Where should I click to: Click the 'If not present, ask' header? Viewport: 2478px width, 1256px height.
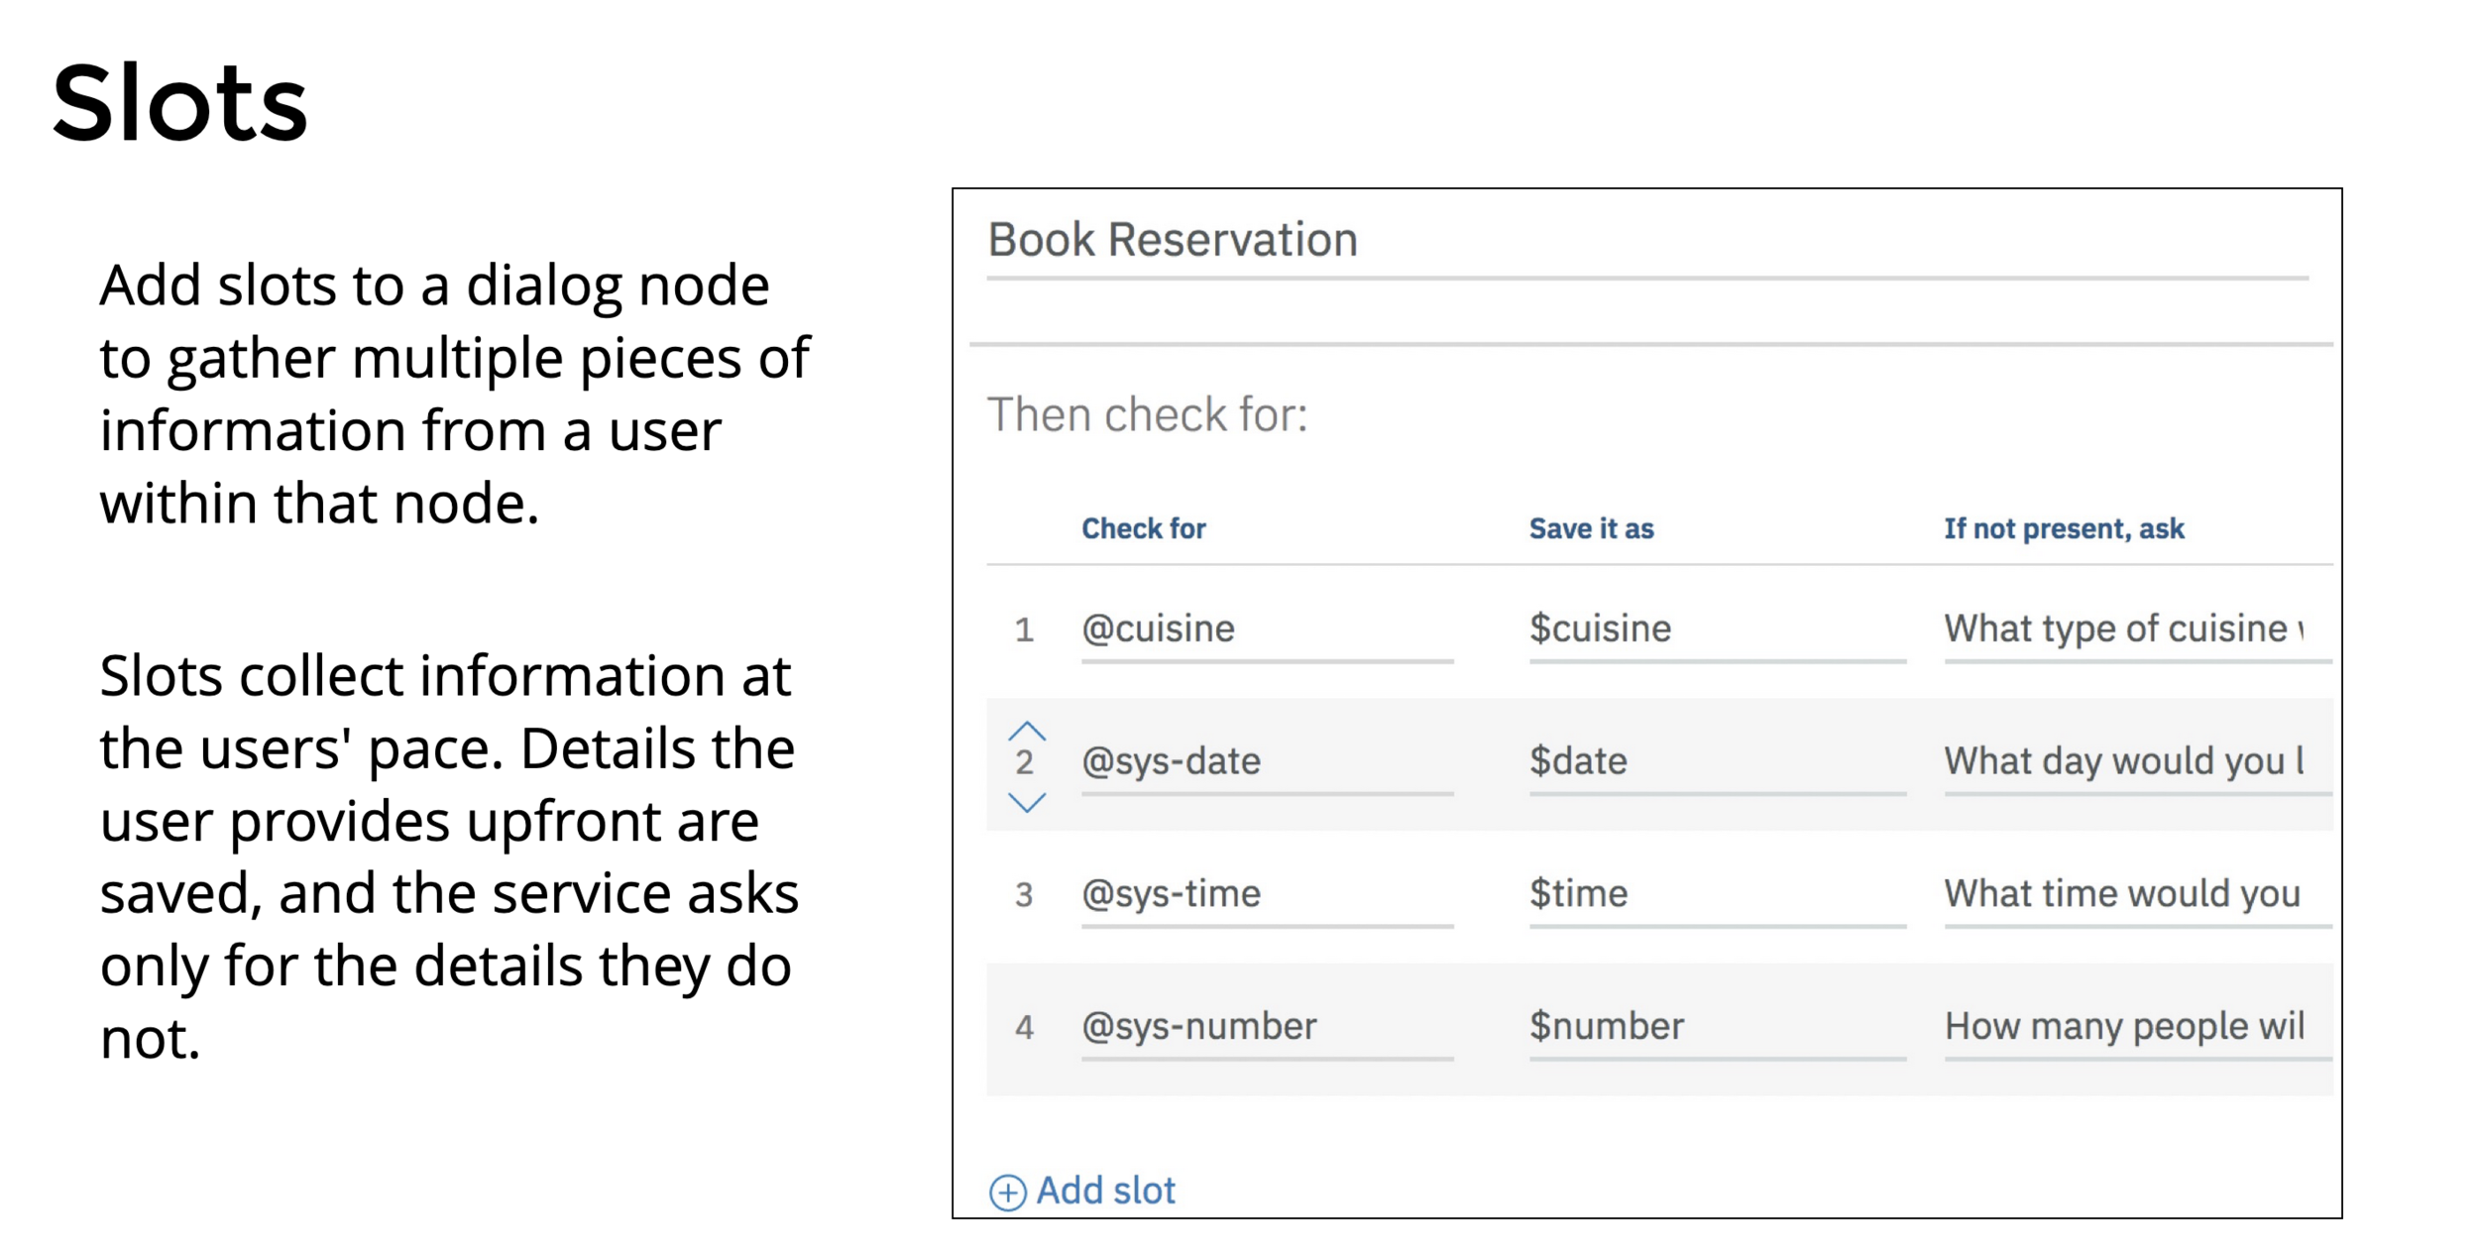click(x=2064, y=529)
